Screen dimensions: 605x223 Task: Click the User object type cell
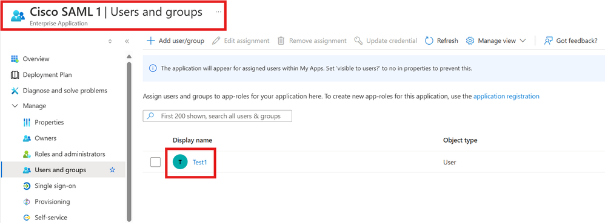pyautogui.click(x=449, y=162)
